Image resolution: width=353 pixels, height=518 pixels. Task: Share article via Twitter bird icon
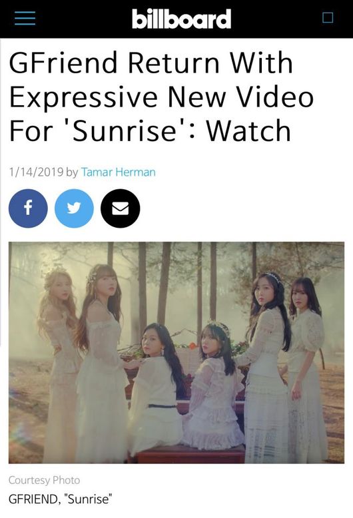coord(74,208)
